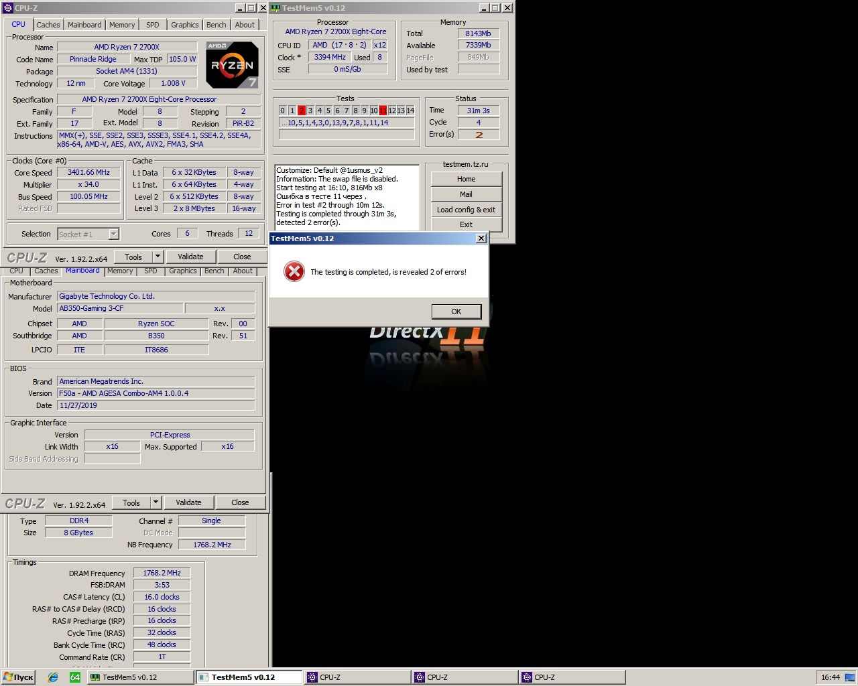Open Graphics tab in the CPU-Z motherboard window
This screenshot has width=858, height=686.
[x=183, y=271]
